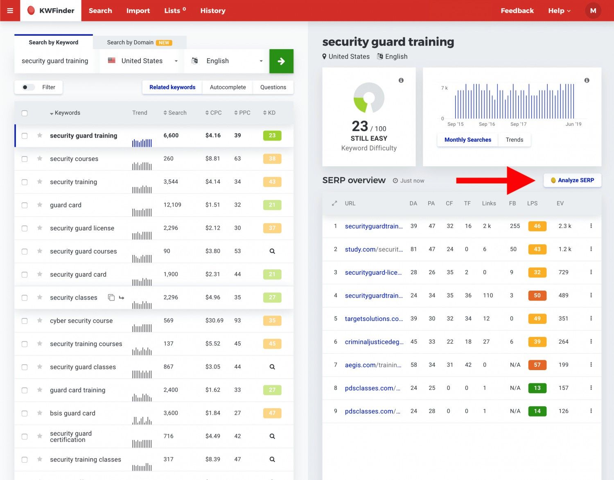Show the Trends chart tab
Viewport: 614px width, 480px height.
[514, 140]
